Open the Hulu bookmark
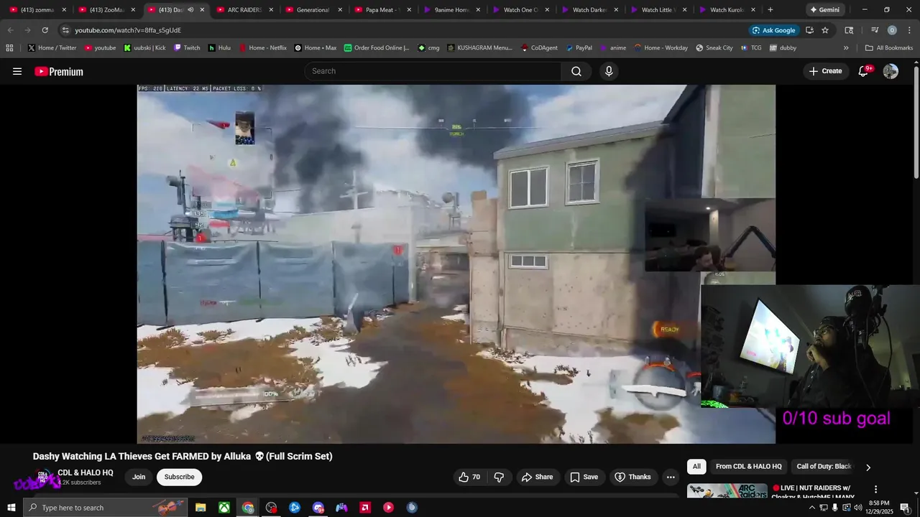 point(220,48)
